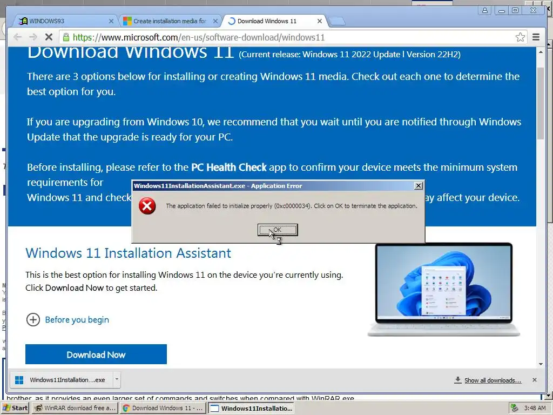Expand the Before you begin section
The image size is (553, 415).
click(x=68, y=320)
